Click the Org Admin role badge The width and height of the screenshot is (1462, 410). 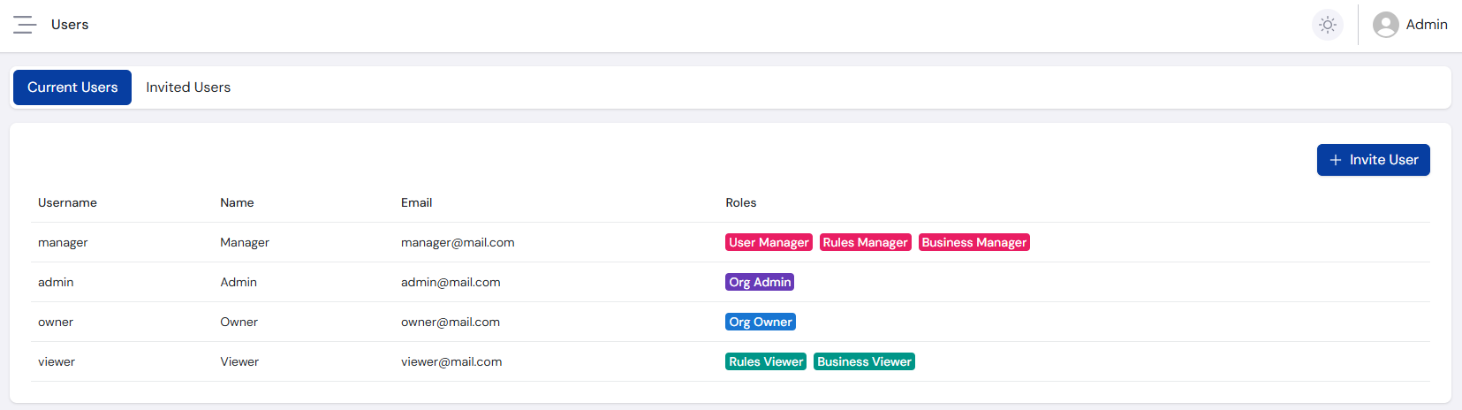point(760,282)
